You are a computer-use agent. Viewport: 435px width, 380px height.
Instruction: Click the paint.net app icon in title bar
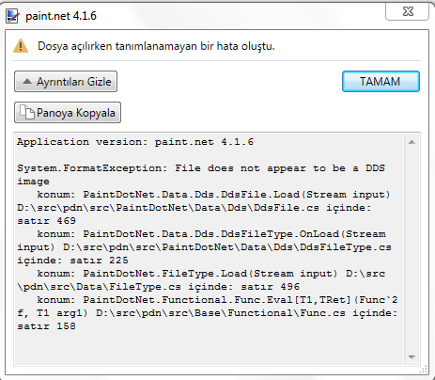[x=13, y=16]
